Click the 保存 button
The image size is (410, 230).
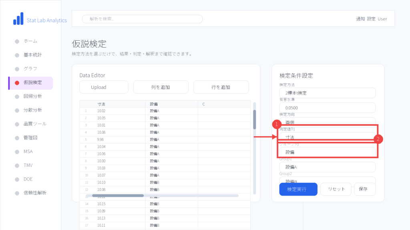click(365, 189)
